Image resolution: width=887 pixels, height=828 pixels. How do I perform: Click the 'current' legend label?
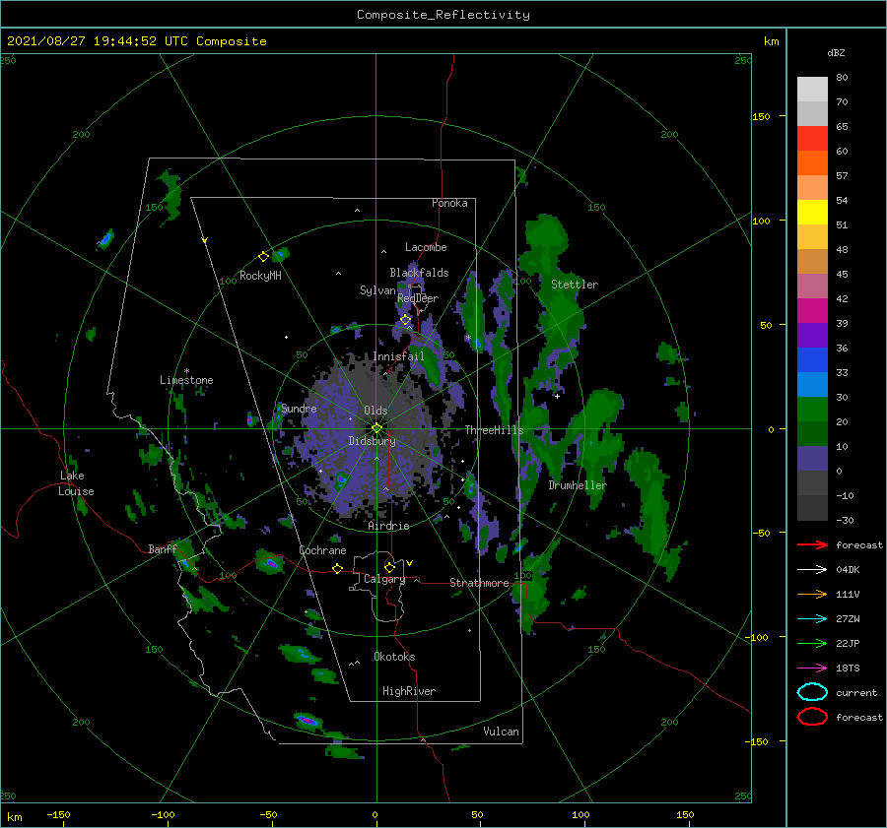click(856, 692)
